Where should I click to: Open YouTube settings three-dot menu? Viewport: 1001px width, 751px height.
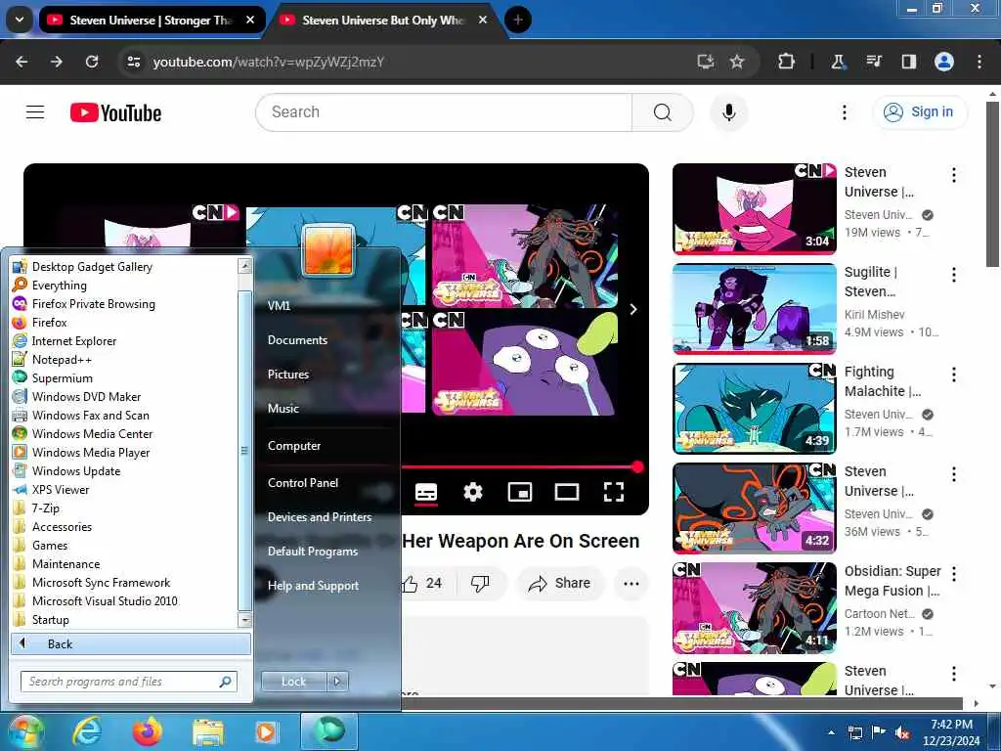[844, 112]
